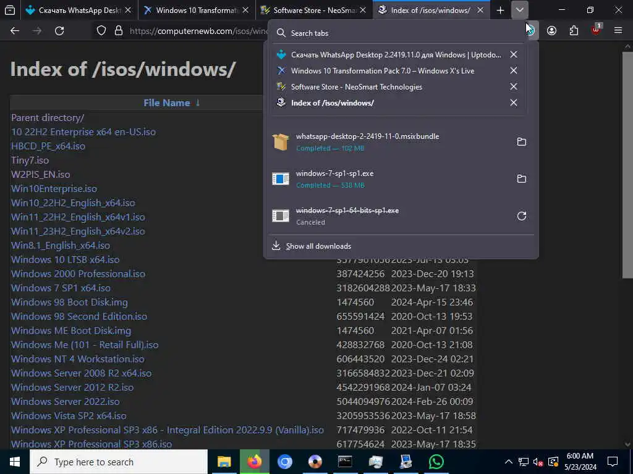The height and width of the screenshot is (474, 633).
Task: Close the WhatsApp Desktop tab in the list
Action: pos(514,54)
